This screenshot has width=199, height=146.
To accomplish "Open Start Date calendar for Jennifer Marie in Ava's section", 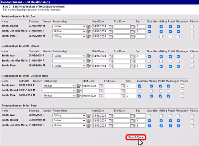I will click(111, 32).
